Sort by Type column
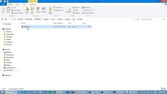Viewport: 167px width, 94px height. click(x=74, y=23)
